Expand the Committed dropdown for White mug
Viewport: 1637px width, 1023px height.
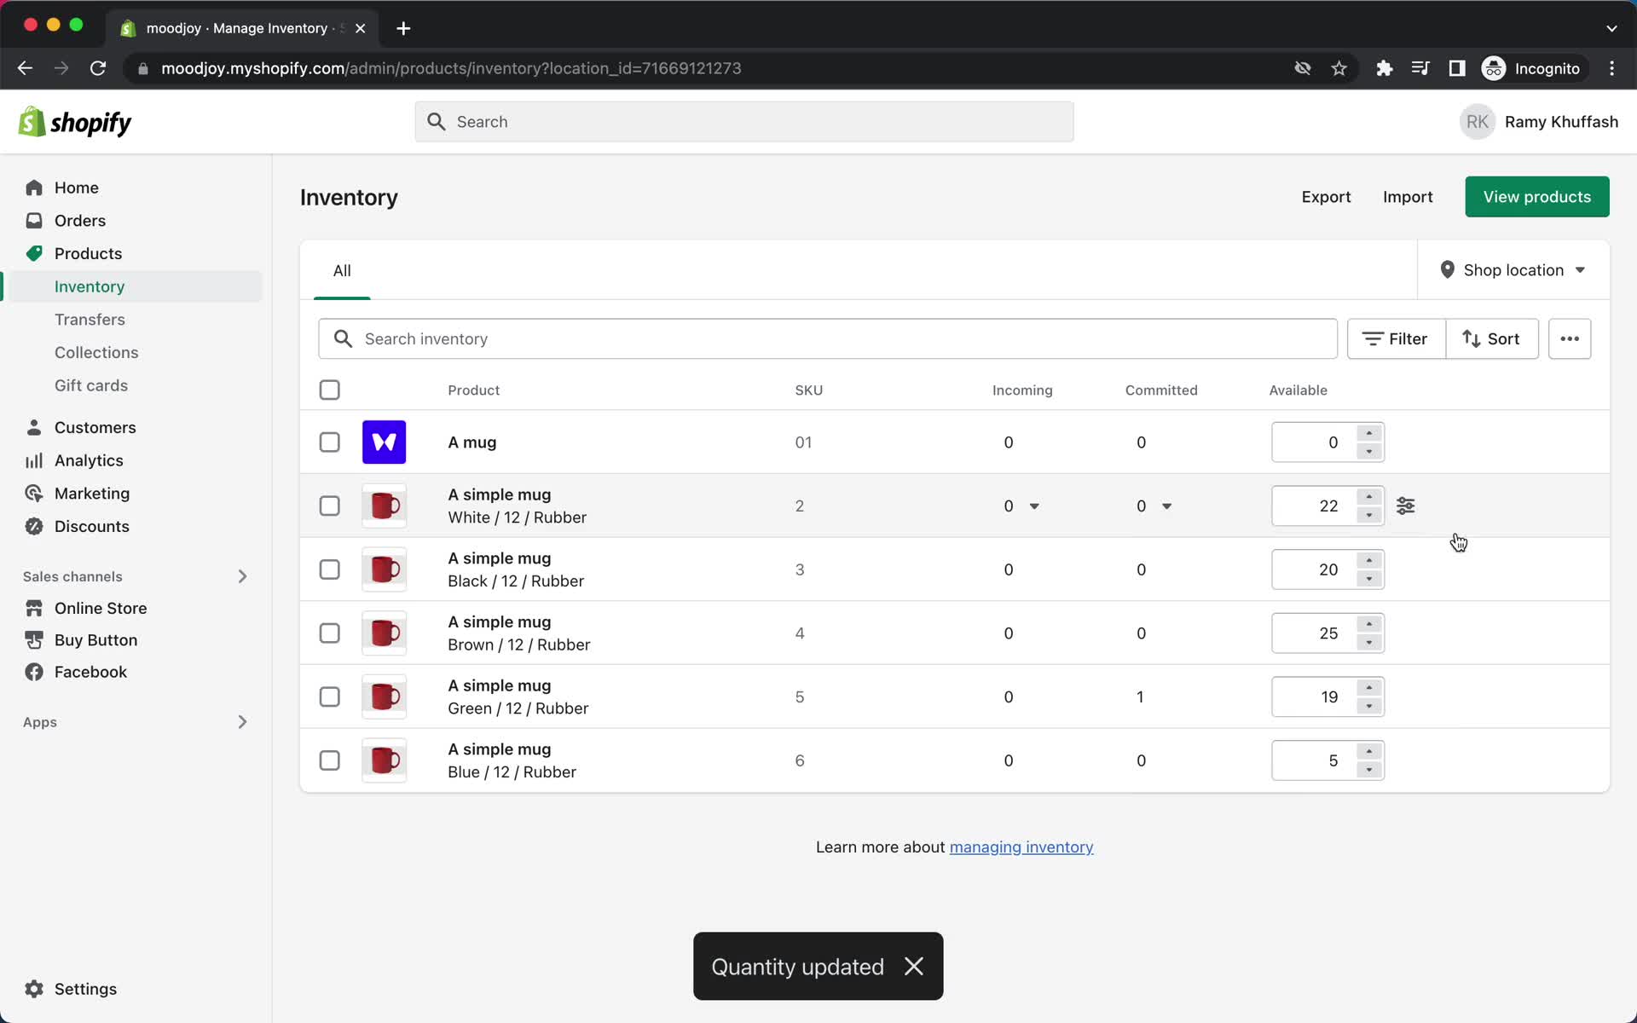coord(1166,505)
